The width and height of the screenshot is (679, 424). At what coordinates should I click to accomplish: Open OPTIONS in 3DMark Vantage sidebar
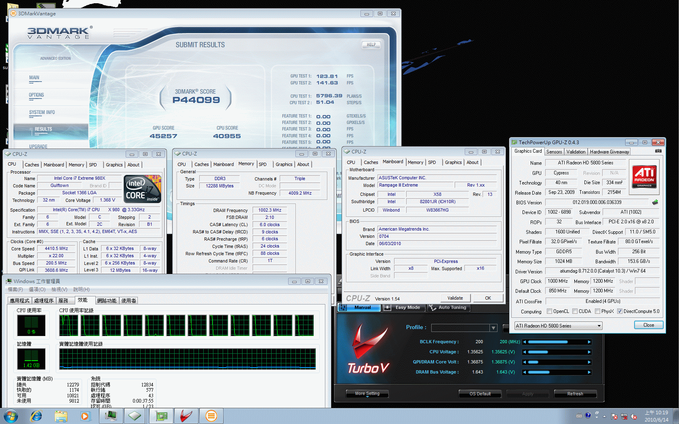click(36, 95)
